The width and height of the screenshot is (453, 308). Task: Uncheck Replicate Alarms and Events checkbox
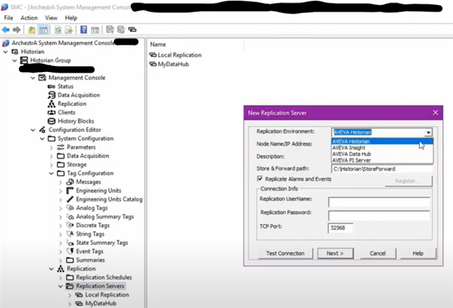click(x=260, y=179)
